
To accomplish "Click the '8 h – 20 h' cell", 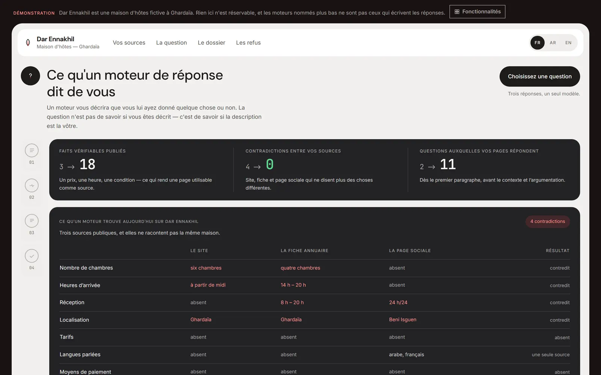I will click(x=292, y=302).
